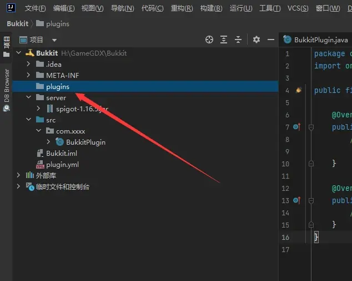Click the Bukkit breadcrumb in navigation bar
The image size is (352, 281).
click(18, 23)
